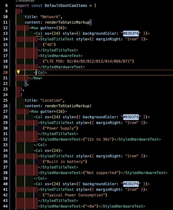Click the opening StyledHardwareText tag on line 17
Viewport: 173px width, 210px height.
pos(60,56)
